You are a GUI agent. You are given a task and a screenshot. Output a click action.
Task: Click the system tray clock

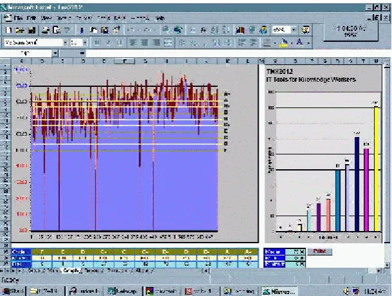(374, 291)
